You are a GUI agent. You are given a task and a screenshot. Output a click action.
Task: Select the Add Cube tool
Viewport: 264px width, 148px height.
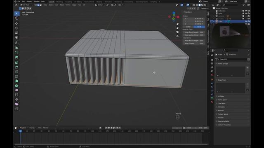(16, 53)
